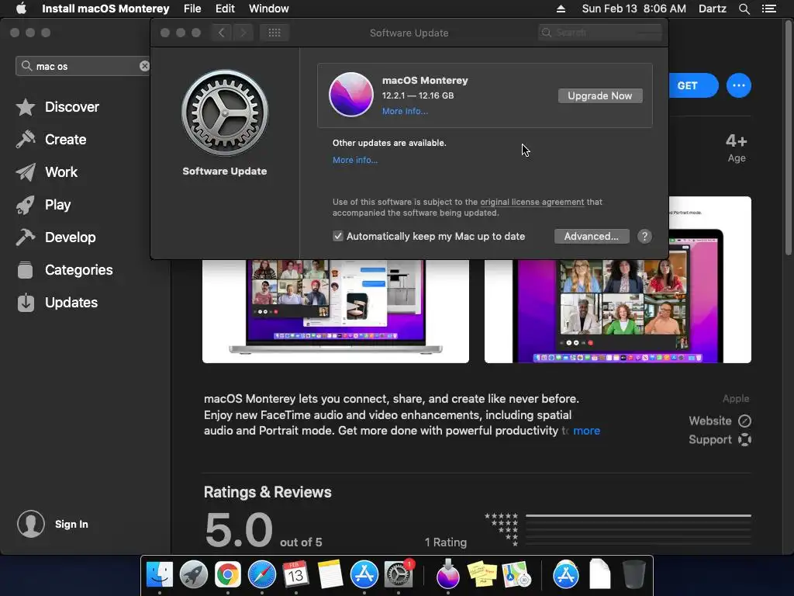Open the Applications folder stack in Dock

point(565,575)
